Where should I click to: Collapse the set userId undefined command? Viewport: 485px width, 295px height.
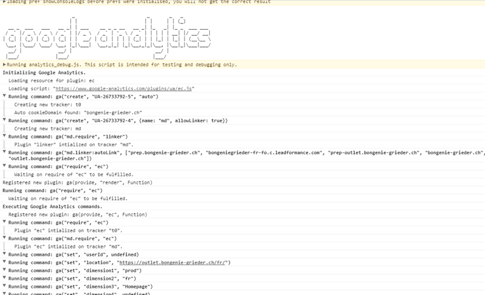[x=4, y=254]
